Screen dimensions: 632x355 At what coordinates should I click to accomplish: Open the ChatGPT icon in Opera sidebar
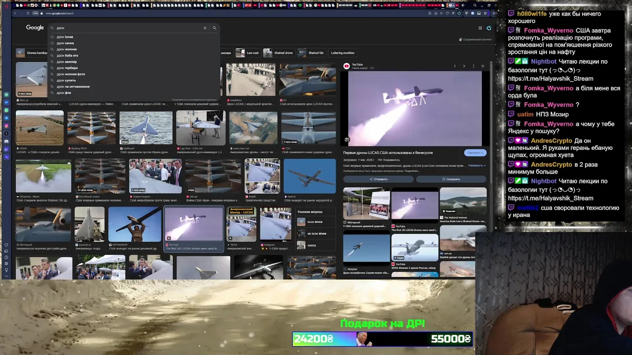pyautogui.click(x=6, y=95)
